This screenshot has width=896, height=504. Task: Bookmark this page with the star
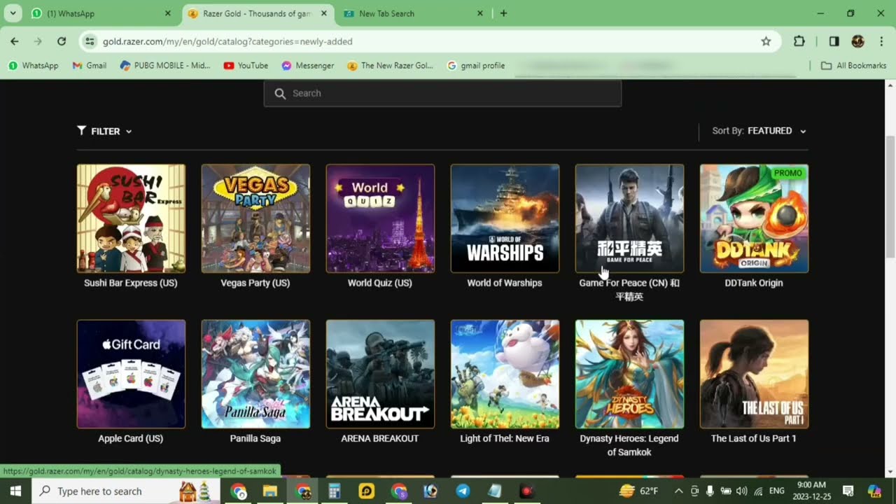point(766,41)
